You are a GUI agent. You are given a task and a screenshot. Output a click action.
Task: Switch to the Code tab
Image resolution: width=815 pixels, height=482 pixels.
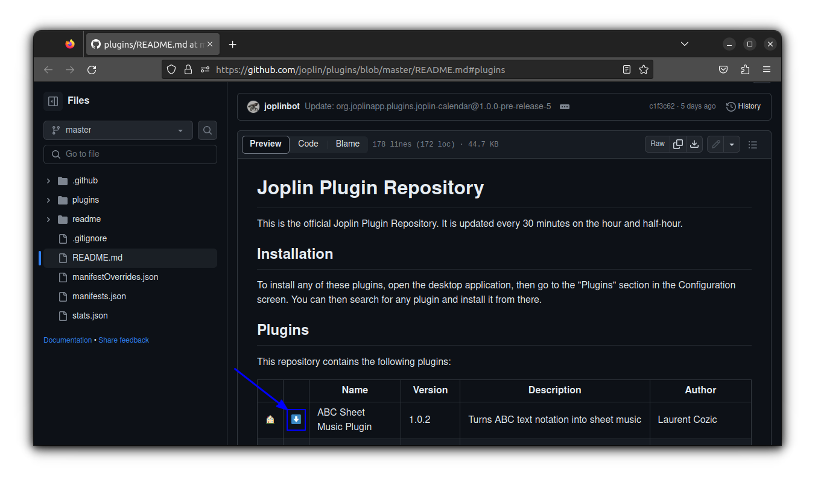[x=308, y=144]
